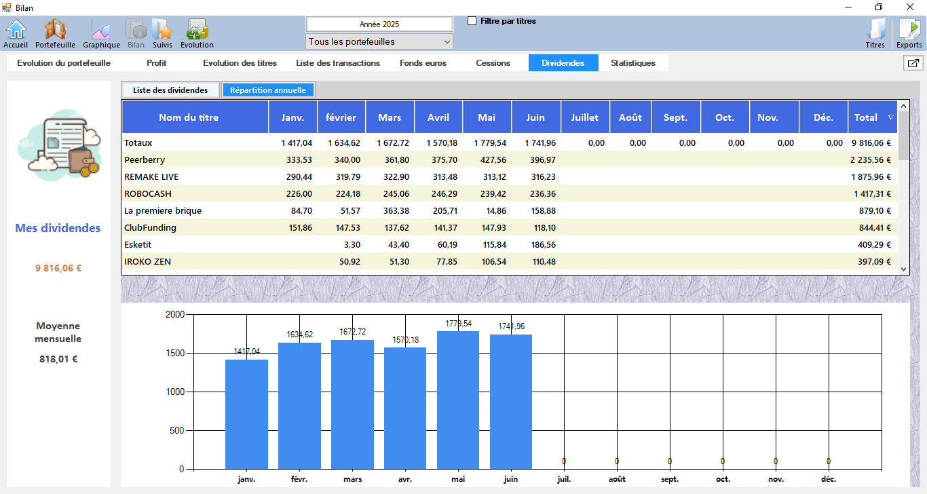The width and height of the screenshot is (927, 494).
Task: Click the pop-out window icon
Action: (913, 63)
